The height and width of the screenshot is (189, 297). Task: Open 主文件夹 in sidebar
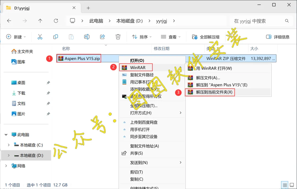(22, 51)
